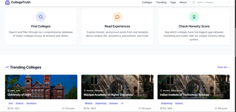The width and height of the screenshot is (236, 112).
Task: Click the Find Colleges search circle icon
Action: click(41, 17)
